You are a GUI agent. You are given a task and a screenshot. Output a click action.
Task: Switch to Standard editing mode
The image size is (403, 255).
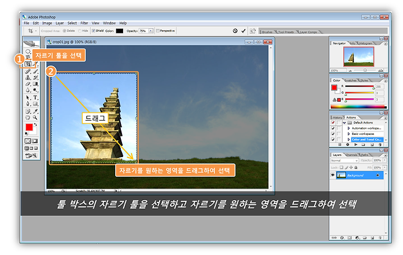28,141
